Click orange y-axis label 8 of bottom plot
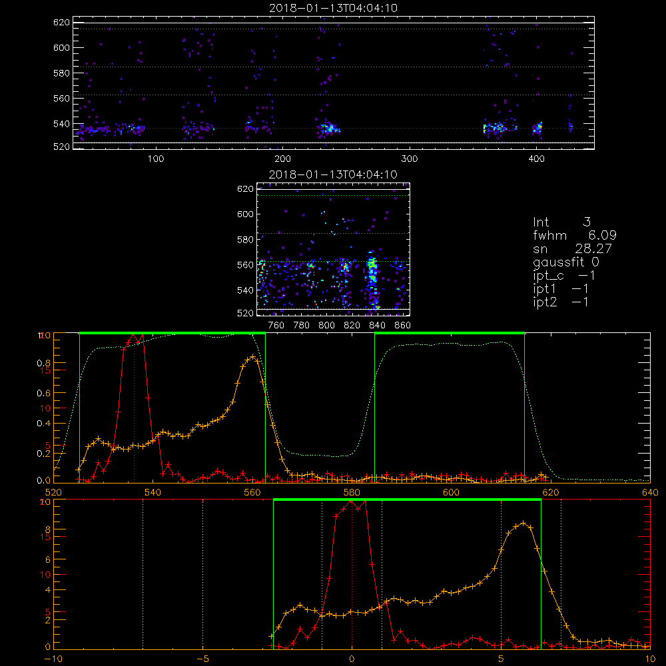The image size is (666, 666). tap(47, 529)
